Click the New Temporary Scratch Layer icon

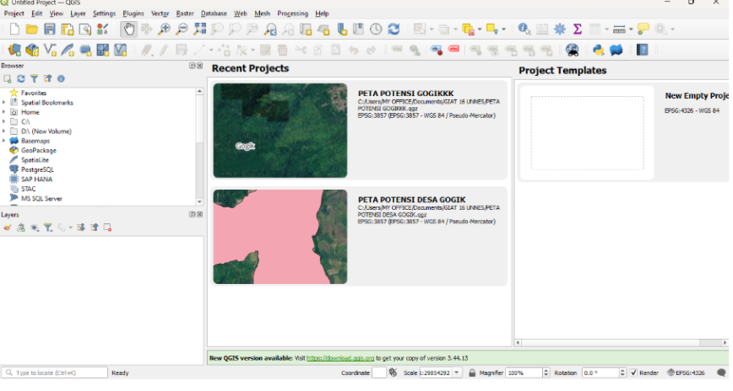pyautogui.click(x=85, y=50)
